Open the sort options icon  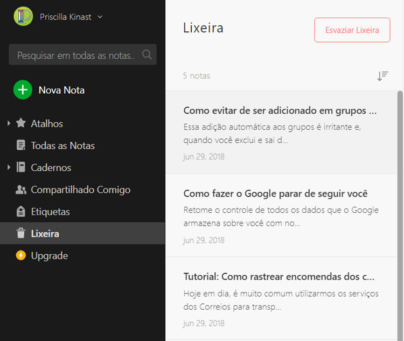click(382, 76)
